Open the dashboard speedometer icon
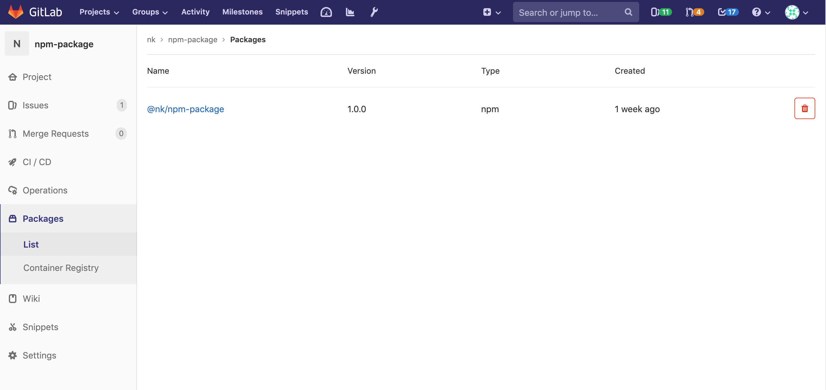Image resolution: width=826 pixels, height=390 pixels. pos(326,12)
